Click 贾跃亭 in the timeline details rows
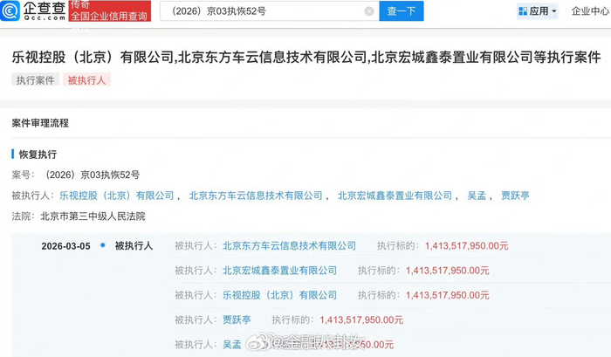 [237, 320]
